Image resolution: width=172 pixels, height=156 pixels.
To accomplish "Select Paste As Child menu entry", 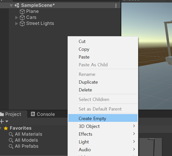I will [103, 65].
